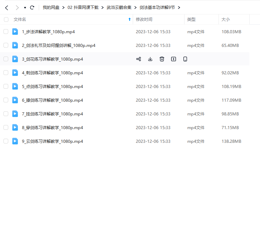The image size is (260, 225).
Task: Navigate to 武当云鹤合集 breadcrumb
Action: pyautogui.click(x=119, y=8)
